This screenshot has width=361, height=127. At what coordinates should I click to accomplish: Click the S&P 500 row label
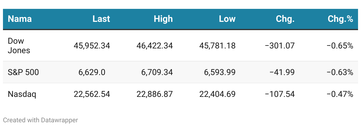click(x=23, y=72)
